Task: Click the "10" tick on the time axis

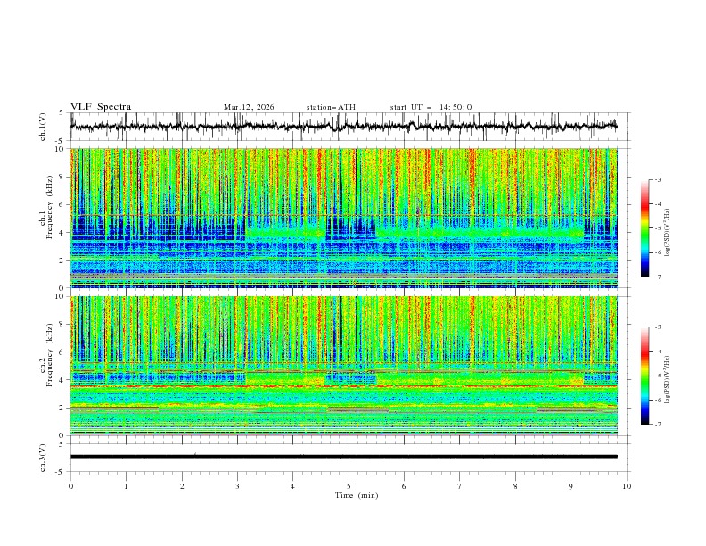Action: (x=627, y=486)
